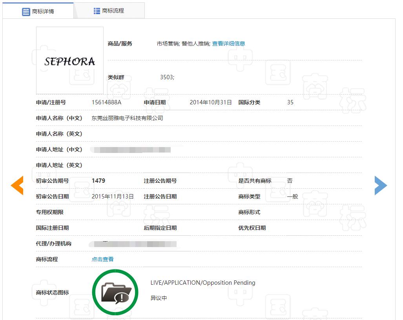Click the 商标状态图标 label
This screenshot has height=320, width=403.
(53, 293)
